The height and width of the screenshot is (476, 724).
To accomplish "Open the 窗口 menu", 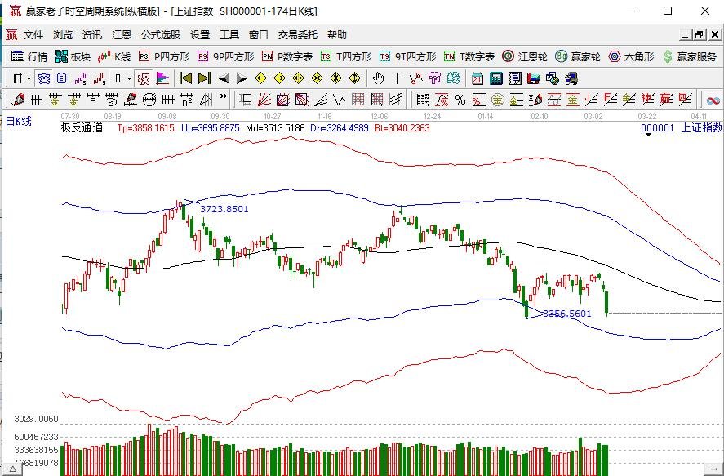I will (x=259, y=34).
